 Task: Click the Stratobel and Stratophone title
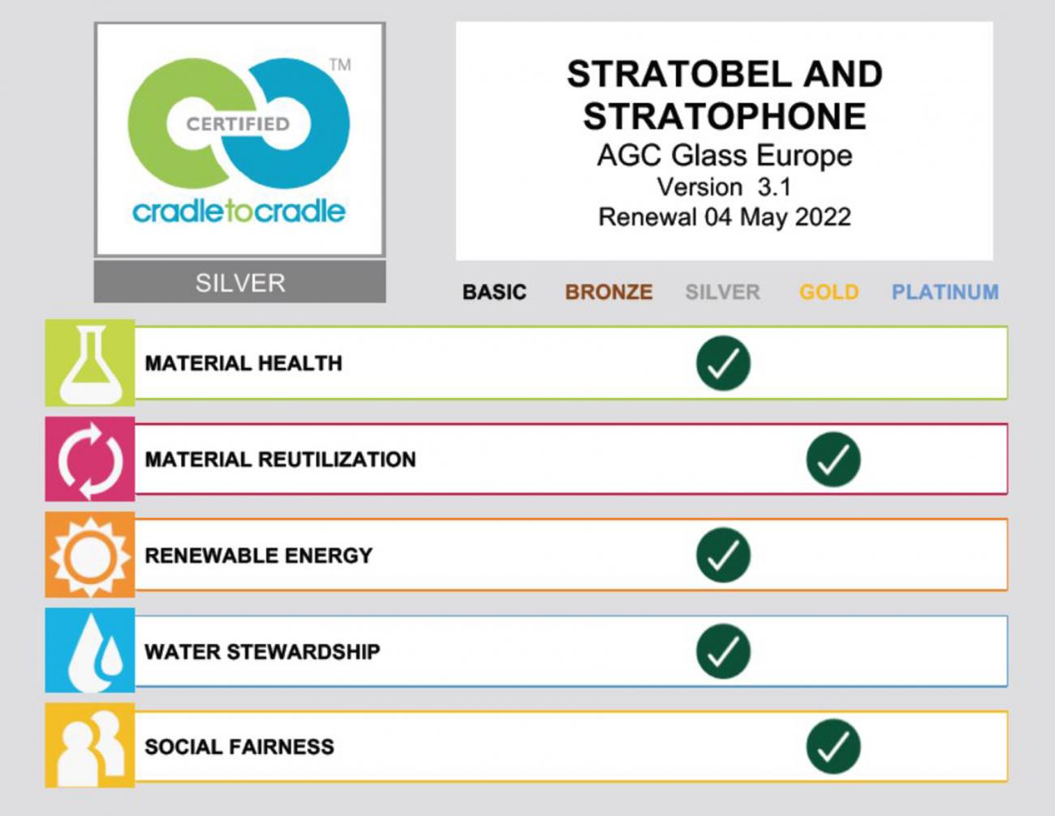tap(724, 95)
